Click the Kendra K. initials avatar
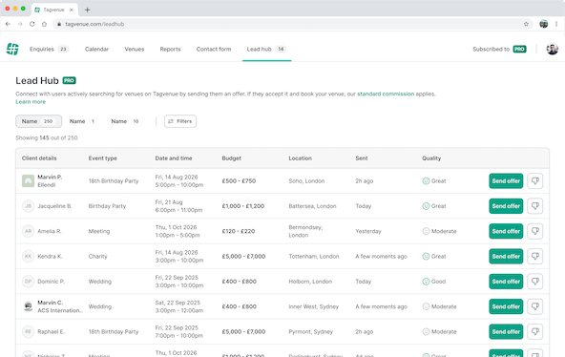The height and width of the screenshot is (357, 565). point(28,256)
